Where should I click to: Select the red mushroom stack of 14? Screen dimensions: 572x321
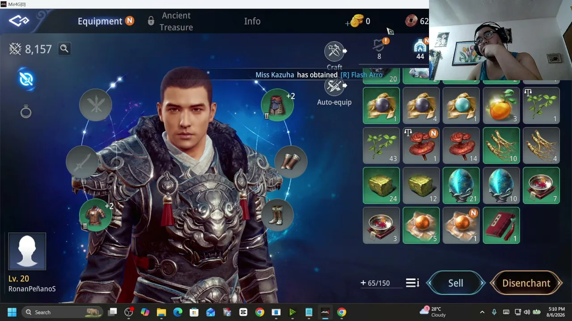(461, 146)
